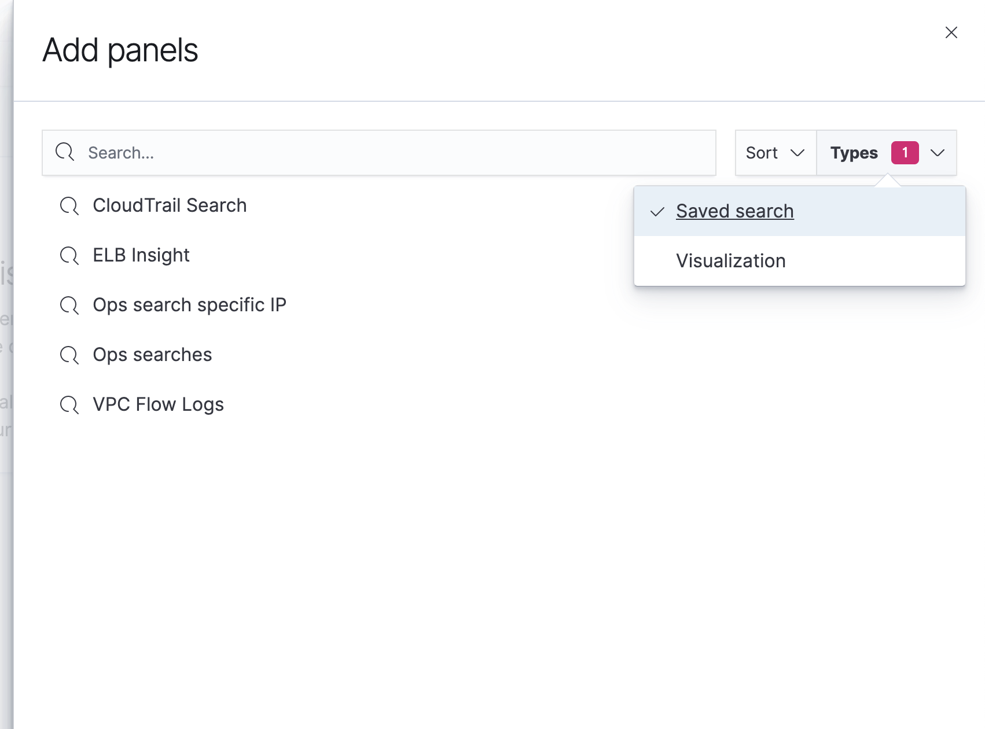Focus the Search text field
The width and height of the screenshot is (985, 729).
394,153
